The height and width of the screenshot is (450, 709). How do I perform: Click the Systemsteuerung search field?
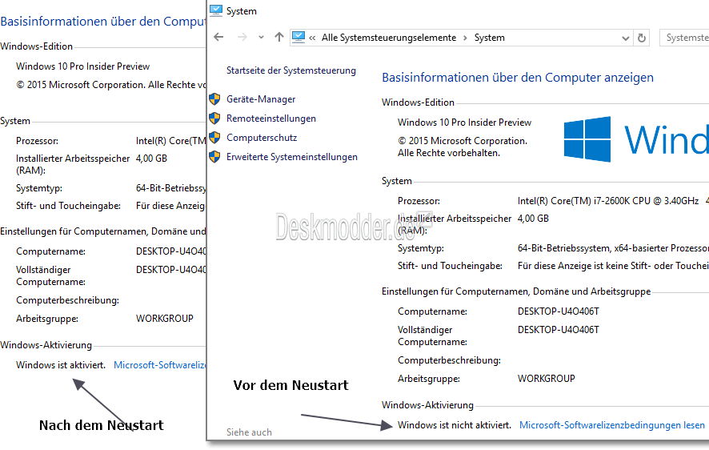pyautogui.click(x=684, y=38)
